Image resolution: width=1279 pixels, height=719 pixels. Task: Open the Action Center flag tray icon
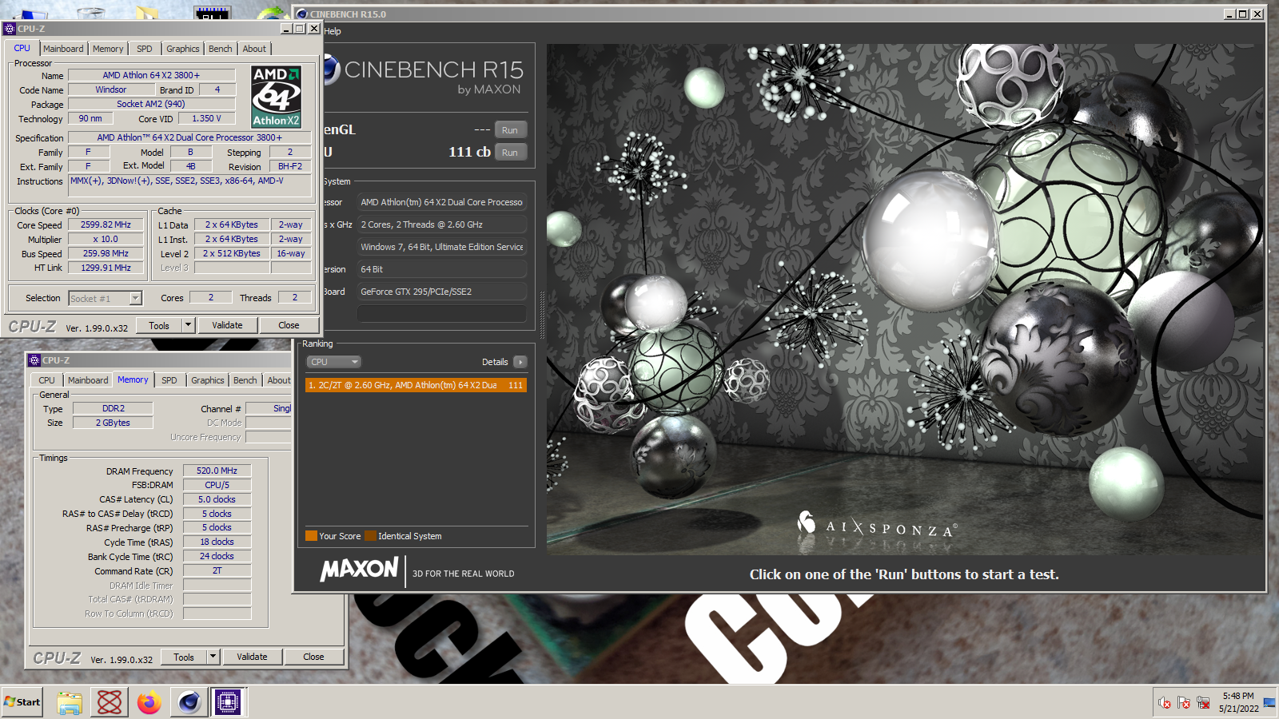[x=1184, y=703]
